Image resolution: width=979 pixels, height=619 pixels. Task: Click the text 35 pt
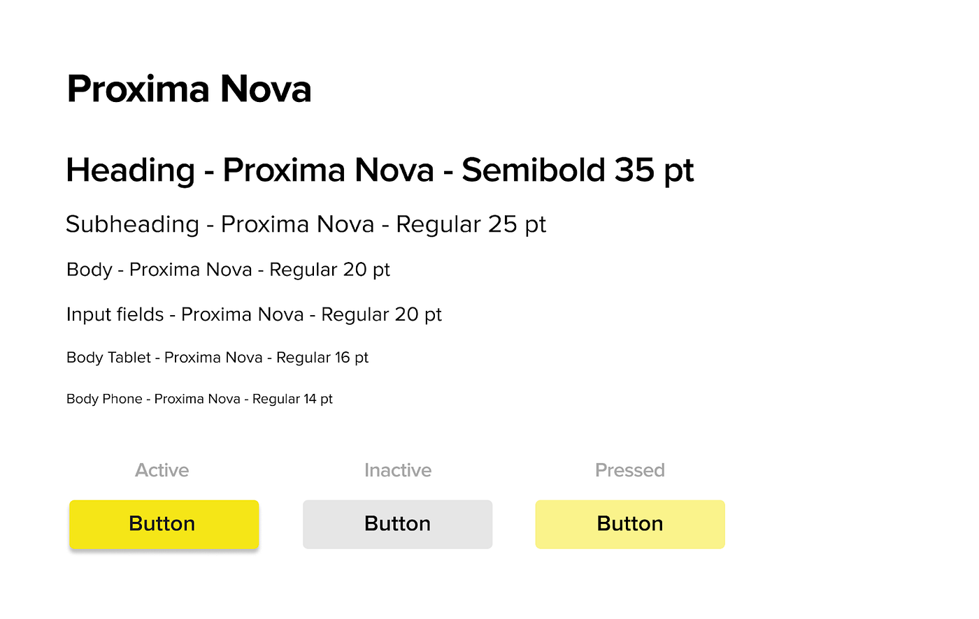click(654, 170)
